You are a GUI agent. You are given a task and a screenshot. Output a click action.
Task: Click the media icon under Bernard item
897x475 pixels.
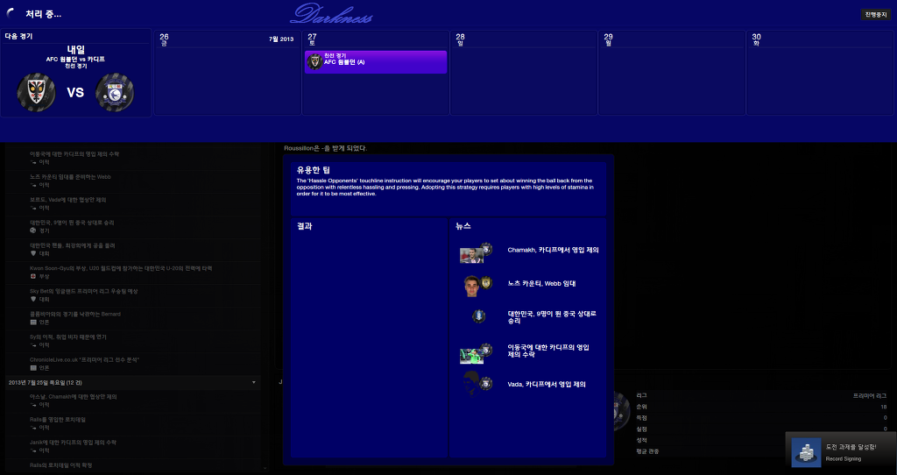click(33, 323)
